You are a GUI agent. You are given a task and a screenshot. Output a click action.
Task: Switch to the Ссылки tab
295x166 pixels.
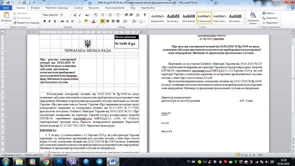(78, 8)
